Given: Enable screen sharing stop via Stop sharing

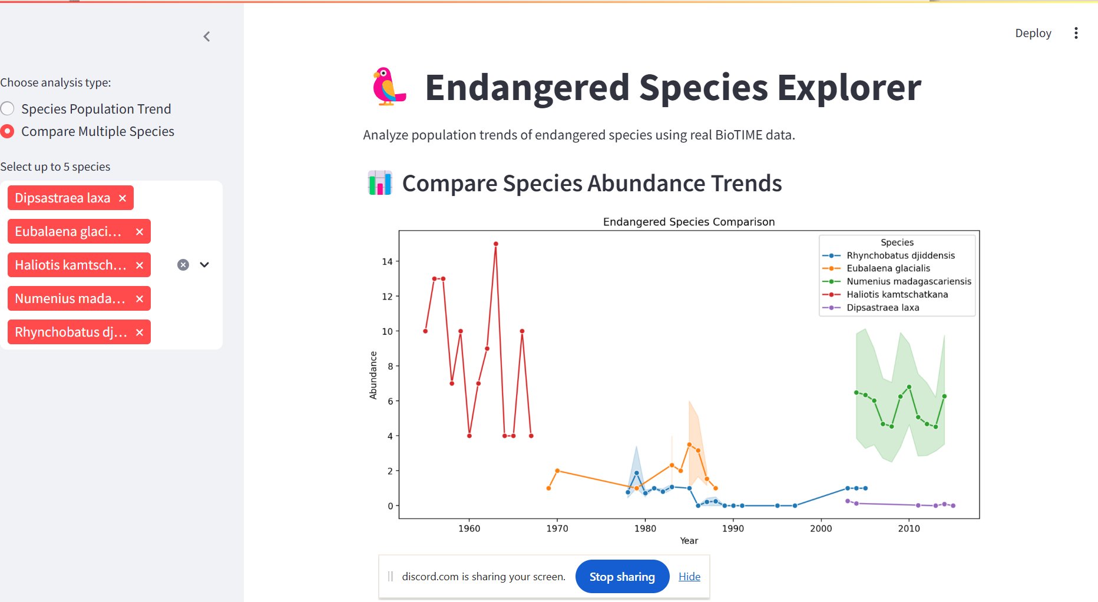Looking at the screenshot, I should 622,576.
